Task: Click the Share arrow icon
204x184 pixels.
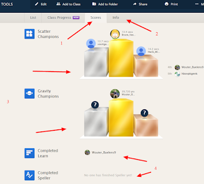Action: pyautogui.click(x=135, y=4)
